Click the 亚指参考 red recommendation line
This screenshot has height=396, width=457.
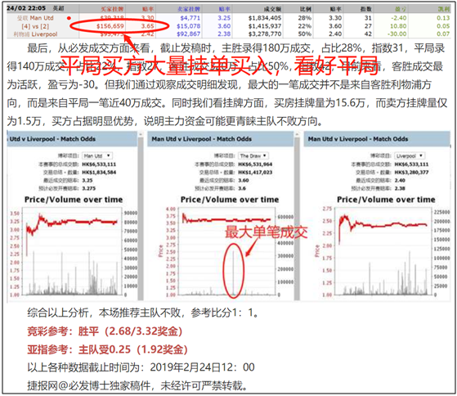click(x=107, y=349)
